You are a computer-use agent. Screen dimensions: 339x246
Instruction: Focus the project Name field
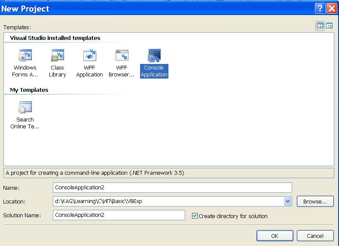pyautogui.click(x=172, y=188)
